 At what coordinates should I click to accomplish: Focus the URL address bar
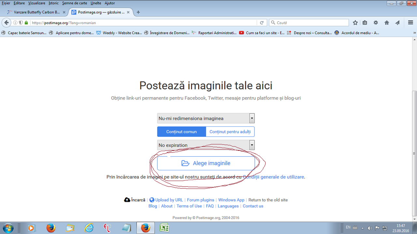point(143,23)
